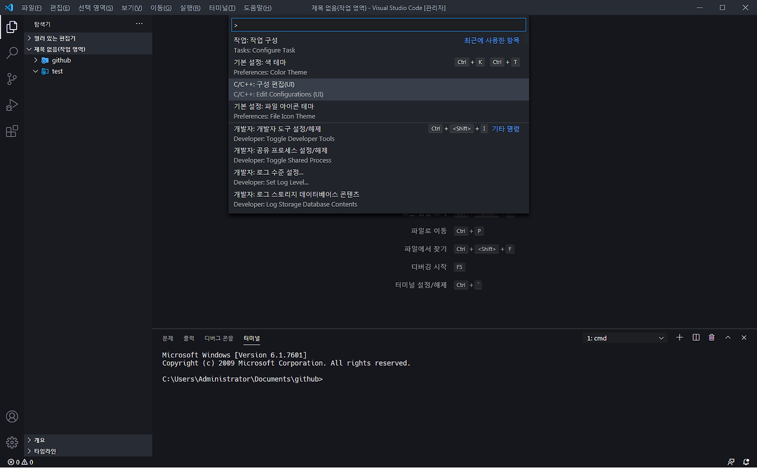This screenshot has height=468, width=757.
Task: Collapse the test folder chevron
Action: click(x=35, y=71)
